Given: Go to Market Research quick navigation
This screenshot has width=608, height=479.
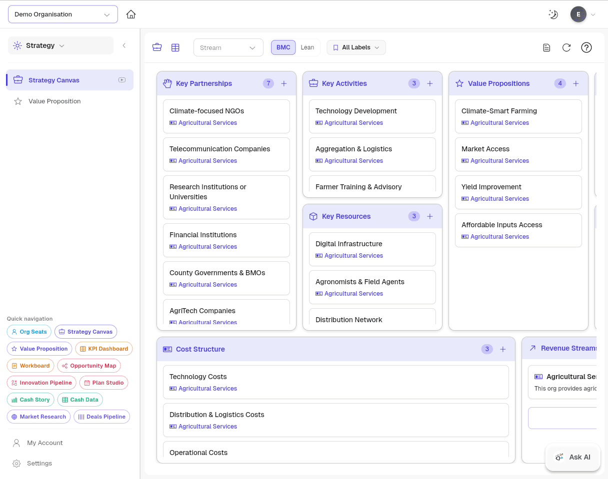Looking at the screenshot, I should coord(38,417).
